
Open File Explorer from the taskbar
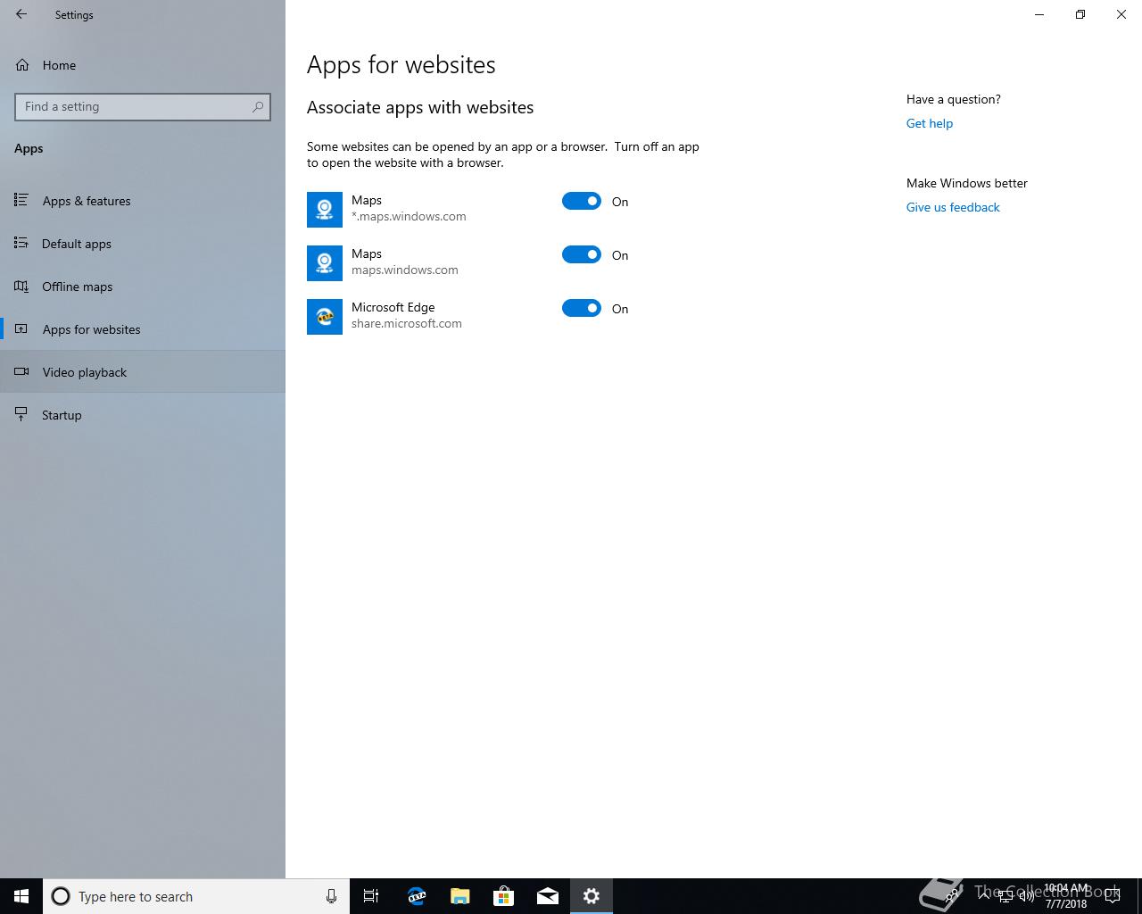[459, 896]
